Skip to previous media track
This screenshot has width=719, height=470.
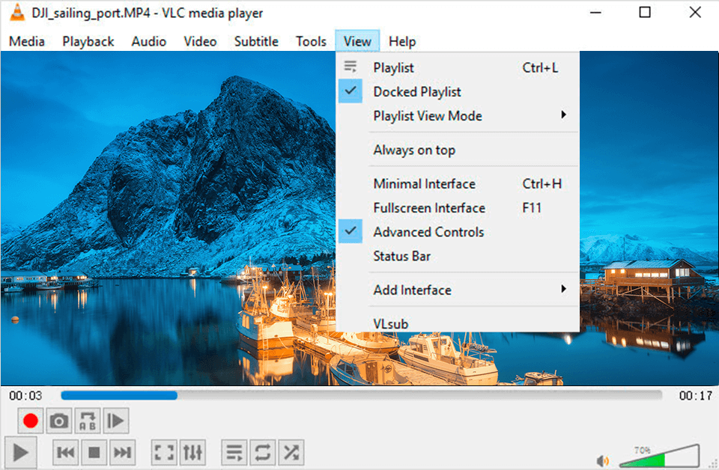tap(66, 452)
